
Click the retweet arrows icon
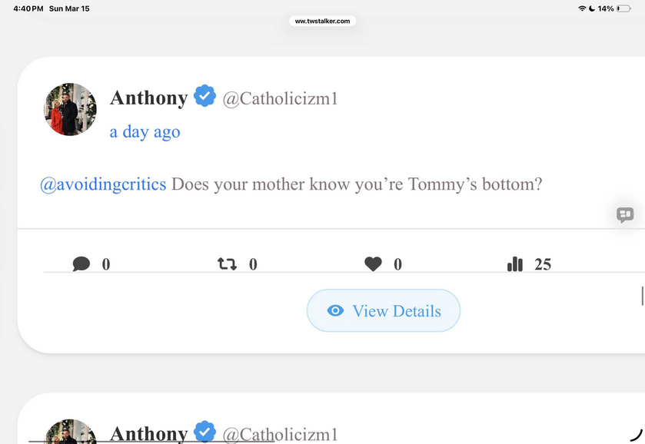coord(227,264)
